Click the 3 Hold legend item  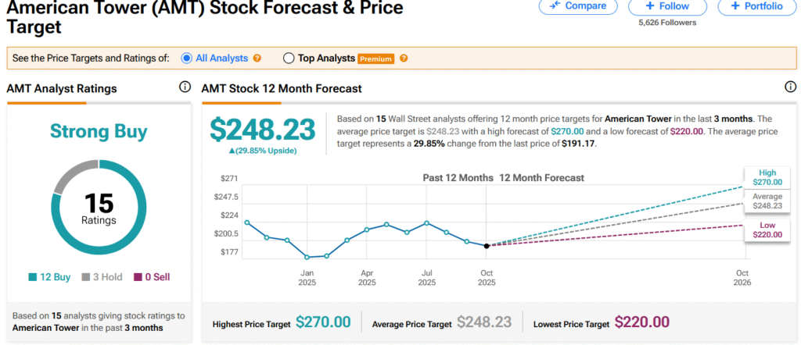point(105,277)
